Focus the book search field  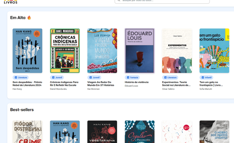[x=165, y=1]
